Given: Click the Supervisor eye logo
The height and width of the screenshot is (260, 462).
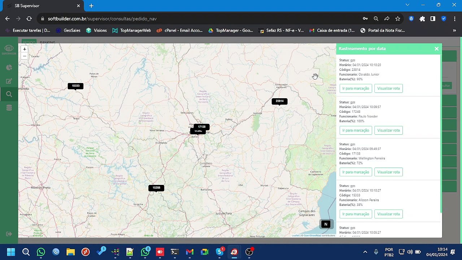Looking at the screenshot, I should coord(9,50).
